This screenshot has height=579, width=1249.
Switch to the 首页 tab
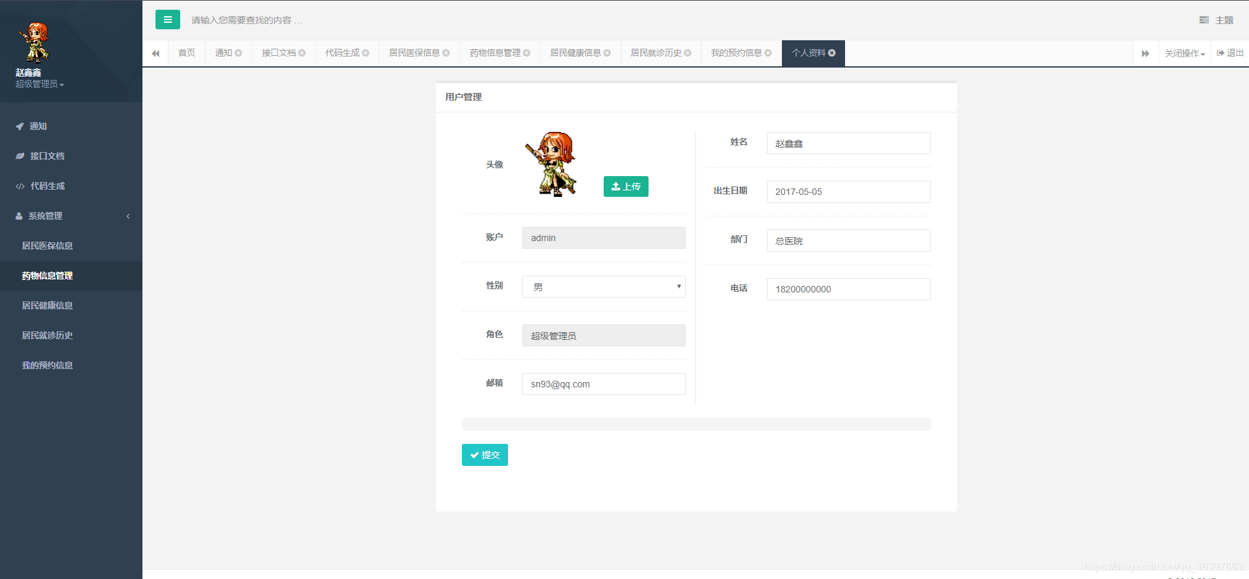(x=187, y=53)
